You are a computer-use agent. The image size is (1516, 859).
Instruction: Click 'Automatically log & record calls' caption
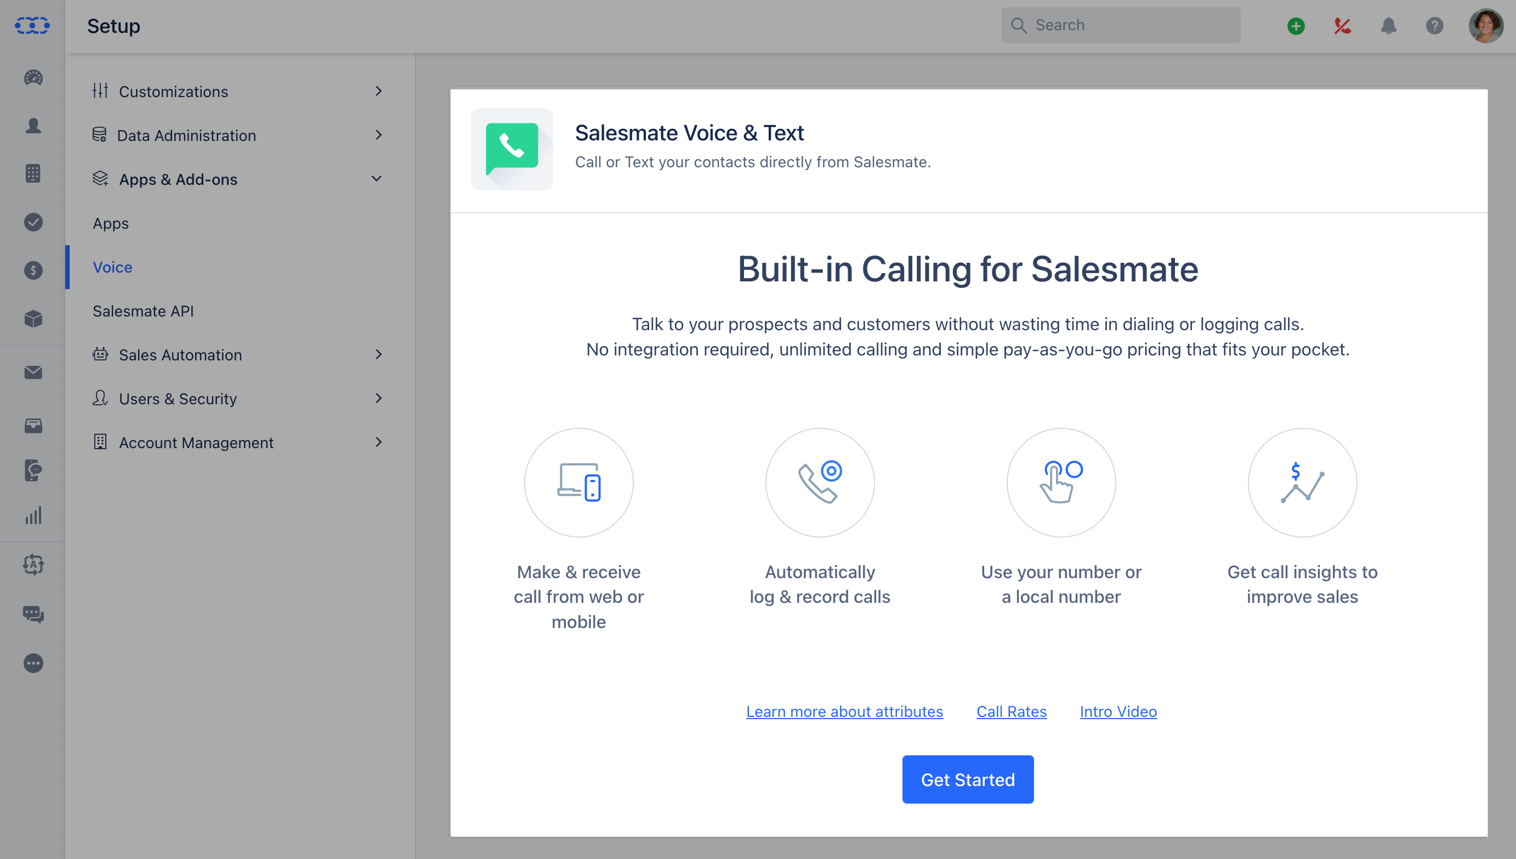(x=820, y=584)
